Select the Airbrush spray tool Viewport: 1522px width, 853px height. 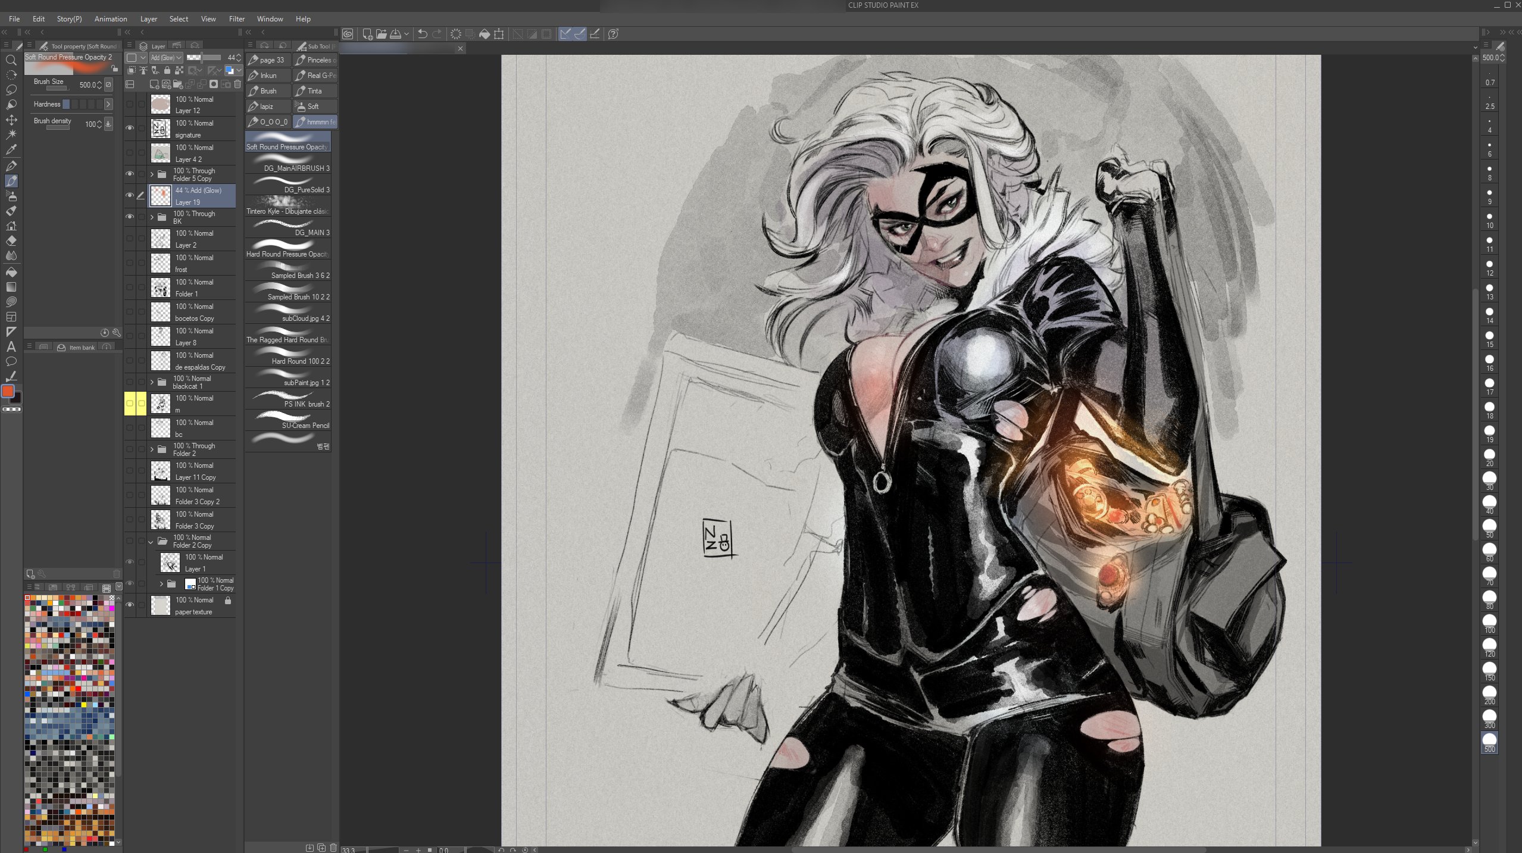11,196
